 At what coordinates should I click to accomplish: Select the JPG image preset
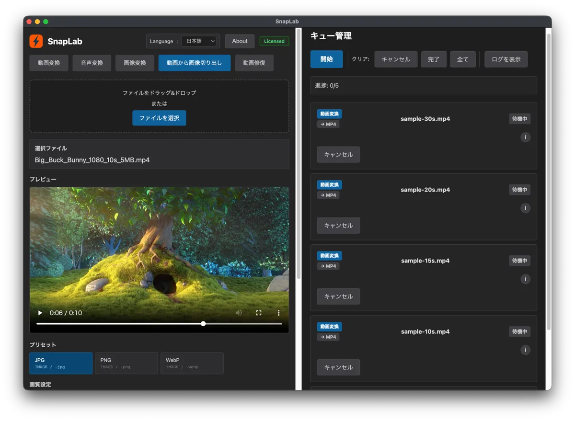[60, 363]
